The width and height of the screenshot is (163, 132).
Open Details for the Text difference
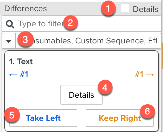pyautogui.click(x=81, y=95)
